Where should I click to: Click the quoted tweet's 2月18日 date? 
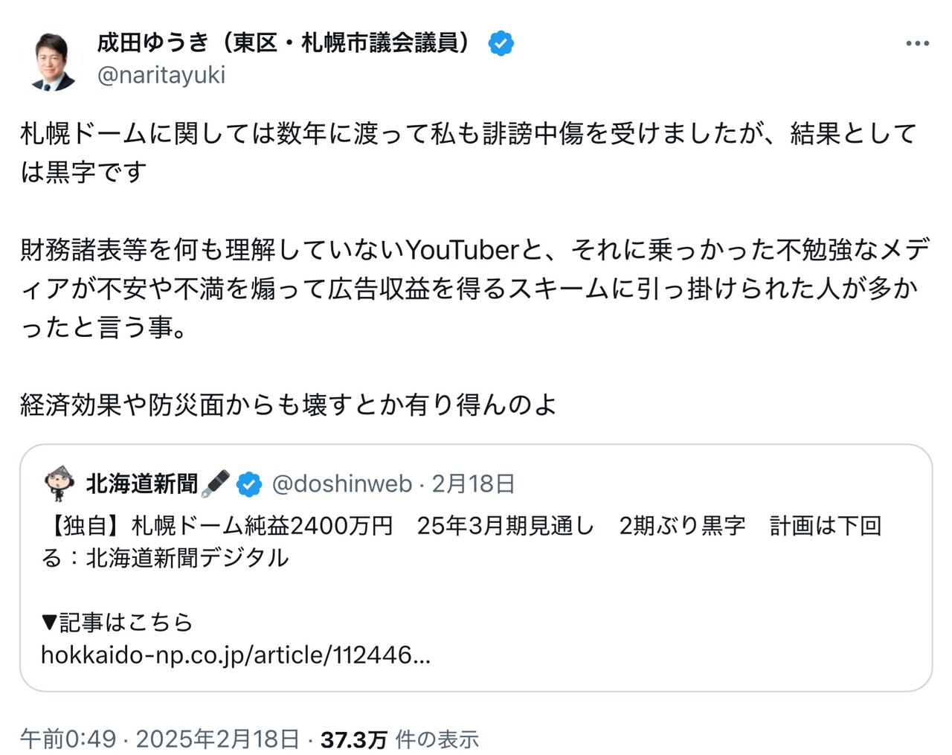coord(473,484)
